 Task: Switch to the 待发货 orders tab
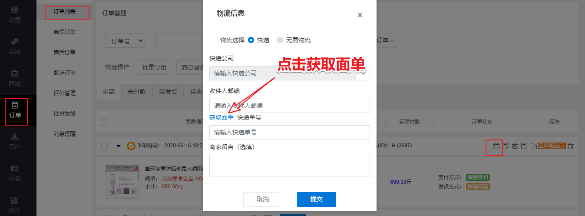point(168,92)
